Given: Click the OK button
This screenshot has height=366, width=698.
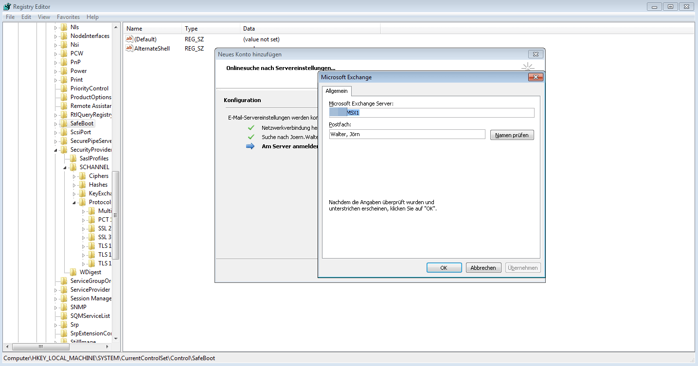Looking at the screenshot, I should (444, 268).
